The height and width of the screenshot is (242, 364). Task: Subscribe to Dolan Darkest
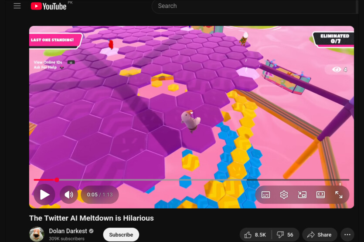(121, 235)
